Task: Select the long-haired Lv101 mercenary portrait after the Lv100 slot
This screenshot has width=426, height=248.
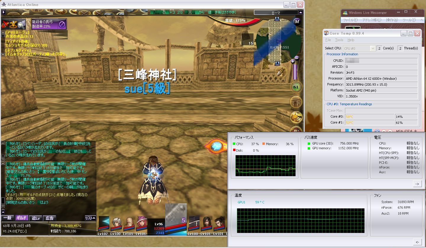Action: coord(207,224)
